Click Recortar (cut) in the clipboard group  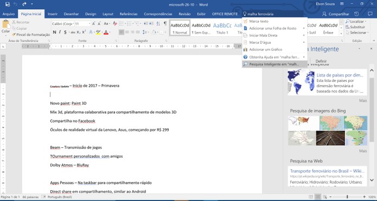point(21,22)
